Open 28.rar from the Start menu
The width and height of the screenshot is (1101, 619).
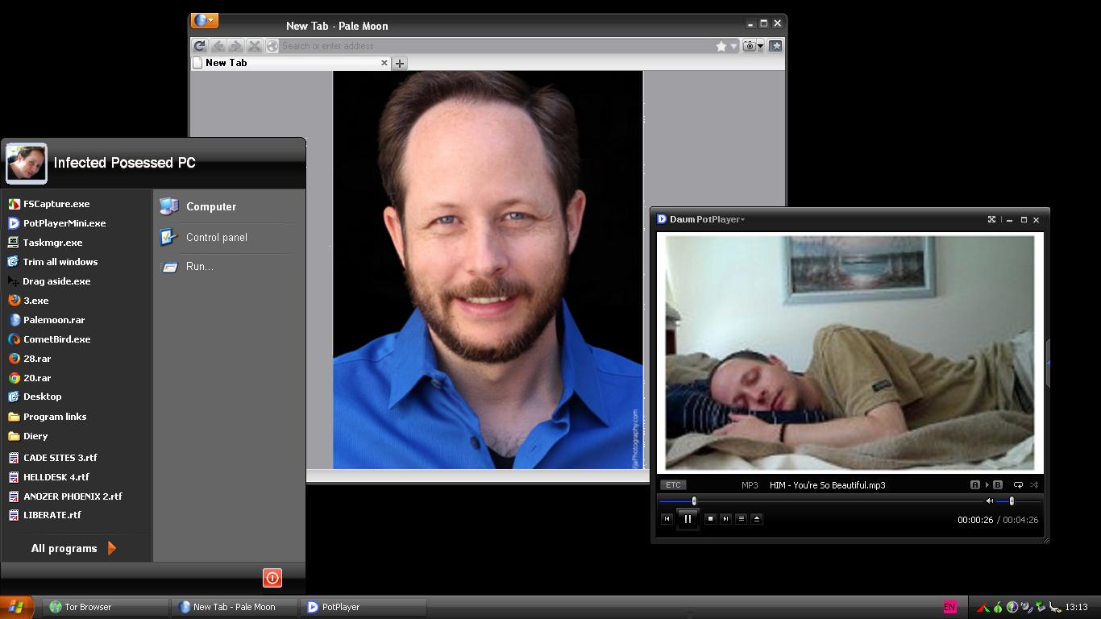click(x=77, y=359)
